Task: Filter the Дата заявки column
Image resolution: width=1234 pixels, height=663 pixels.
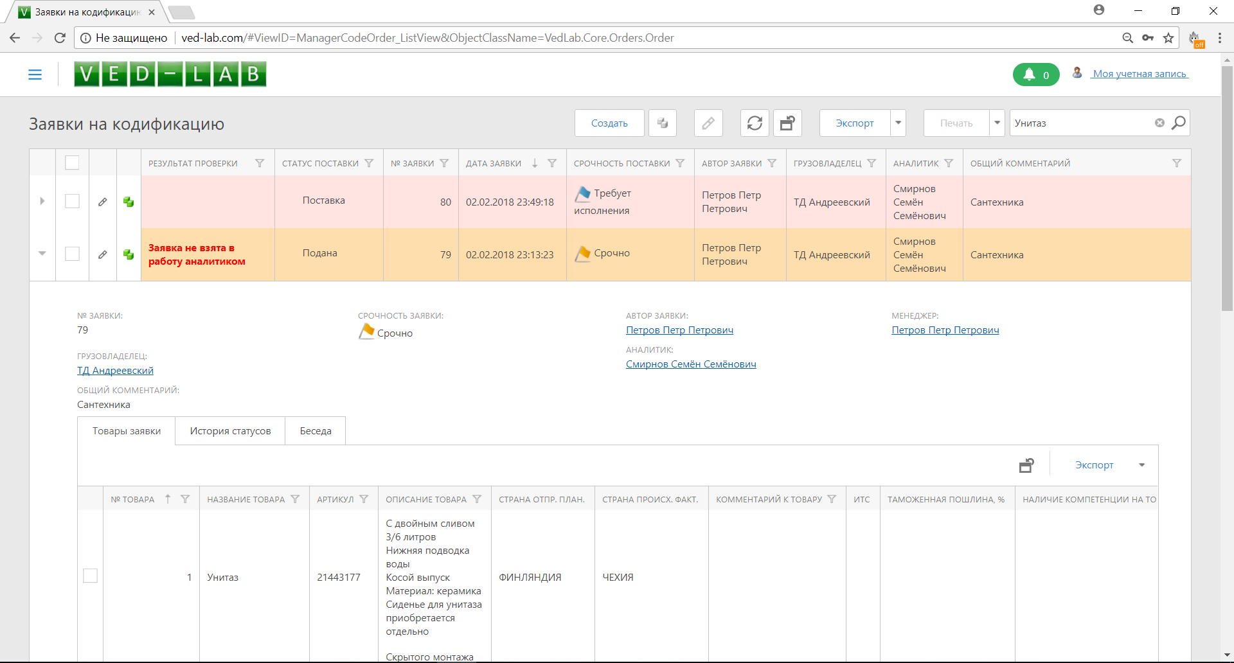Action: tap(552, 163)
